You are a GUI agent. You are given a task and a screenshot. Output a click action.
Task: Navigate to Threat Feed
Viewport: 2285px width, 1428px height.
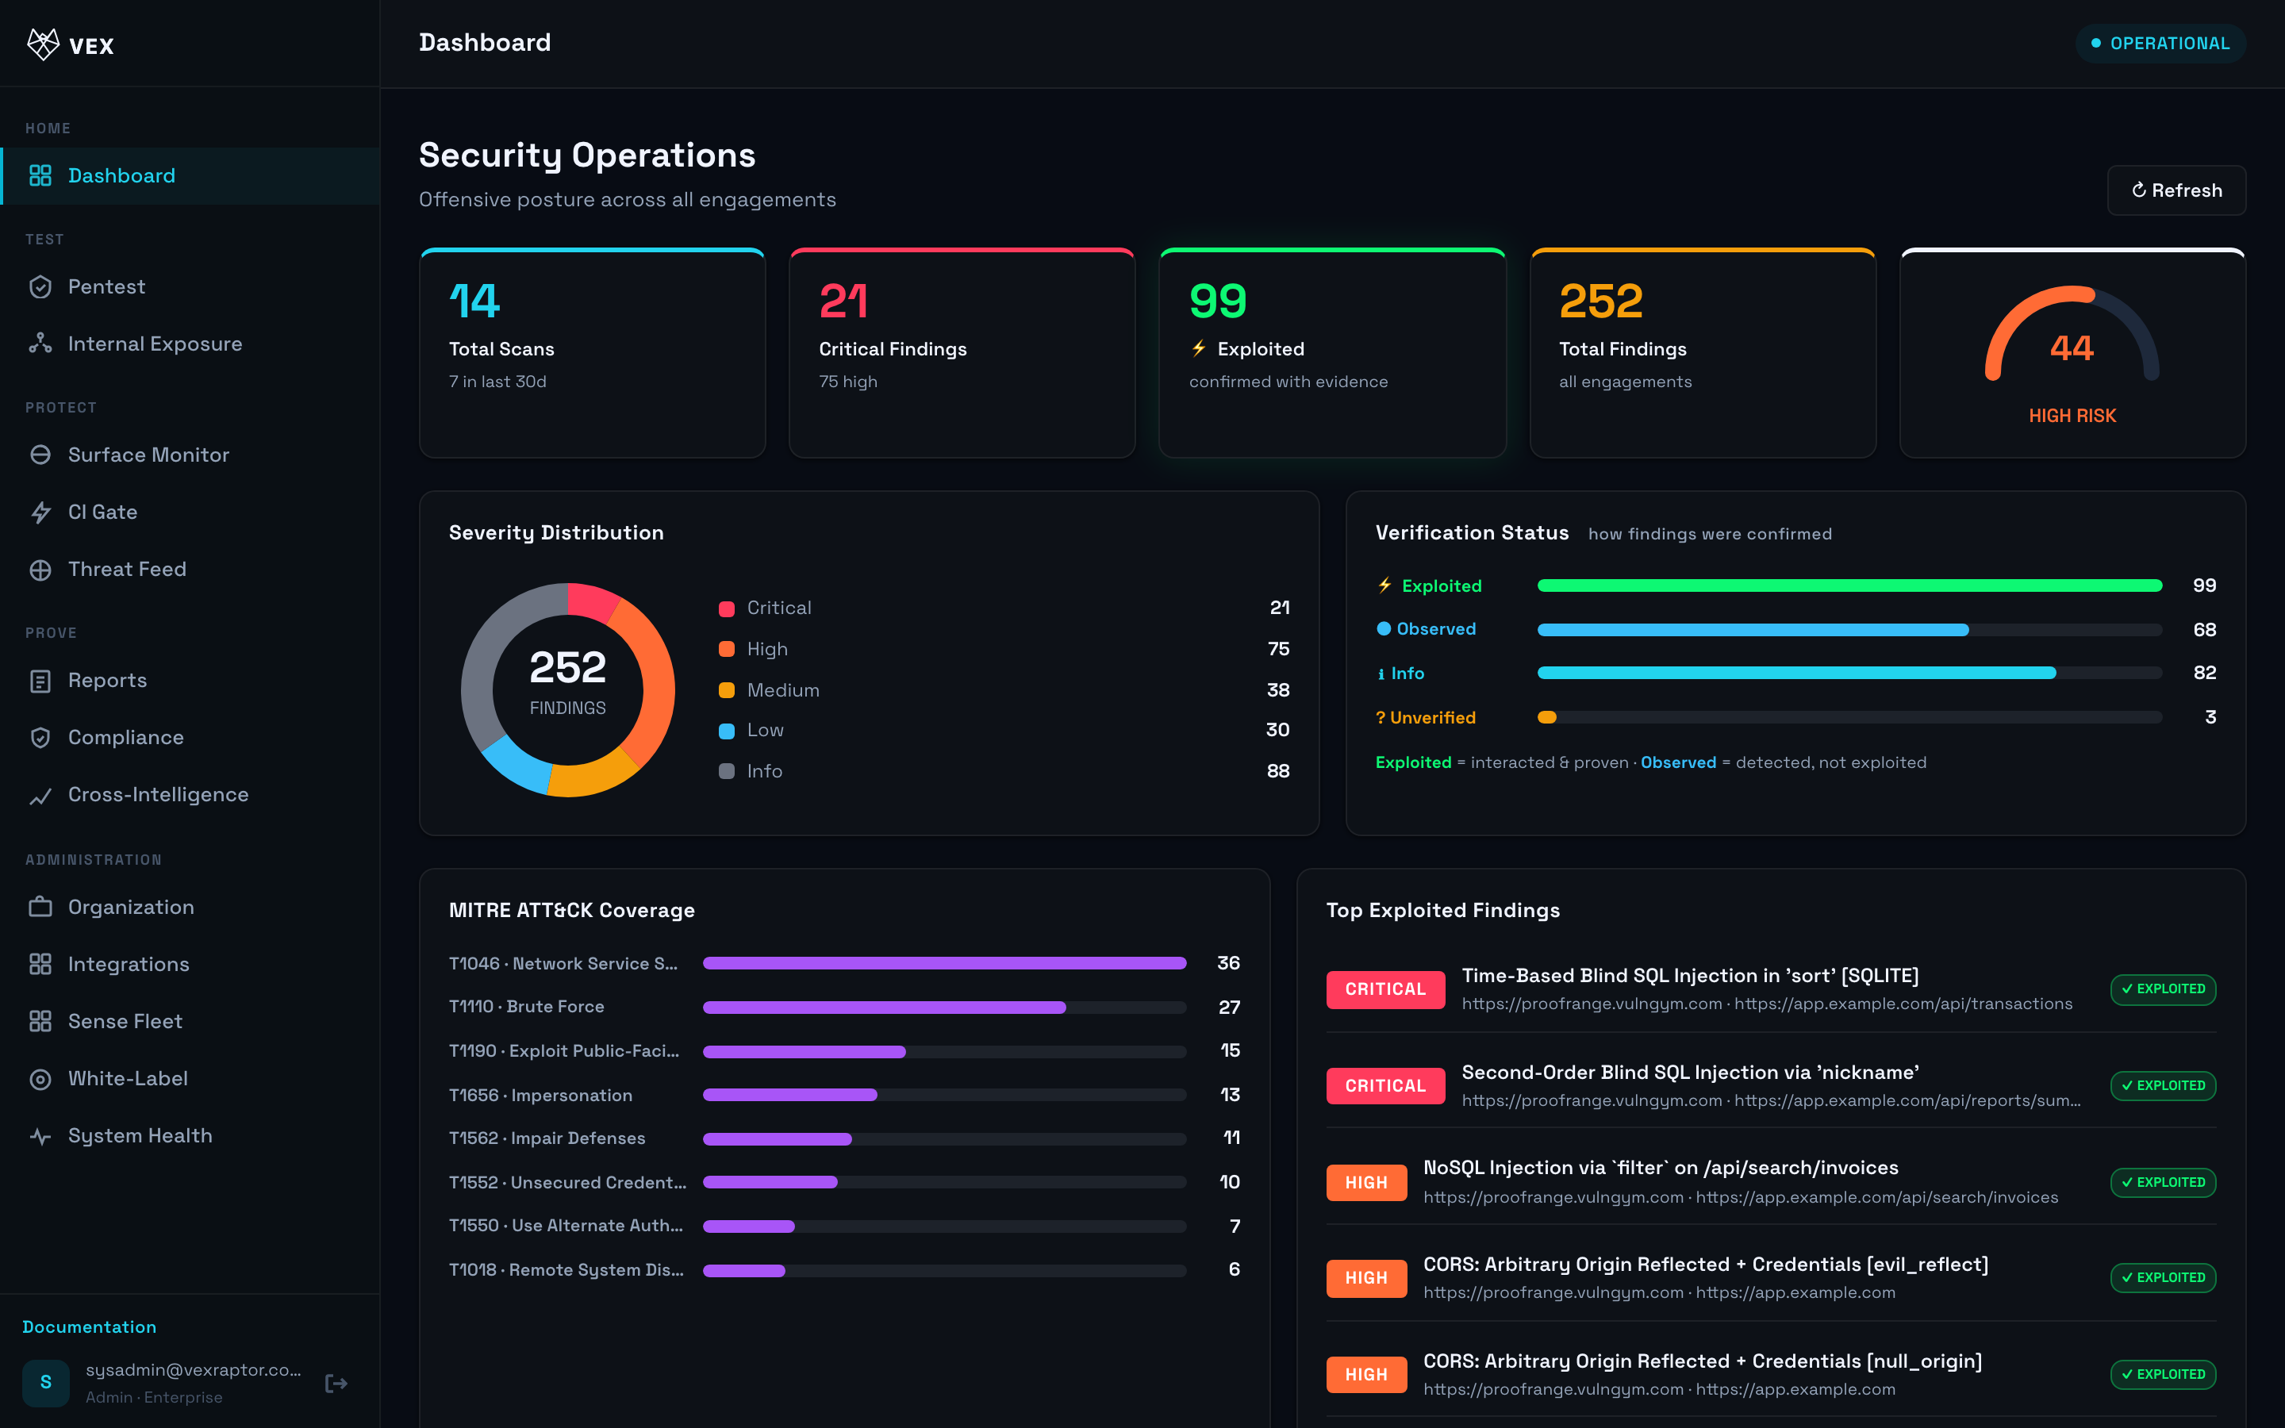coord(190,570)
